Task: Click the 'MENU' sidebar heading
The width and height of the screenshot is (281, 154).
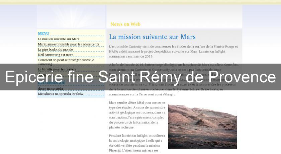Action: (x=43, y=33)
